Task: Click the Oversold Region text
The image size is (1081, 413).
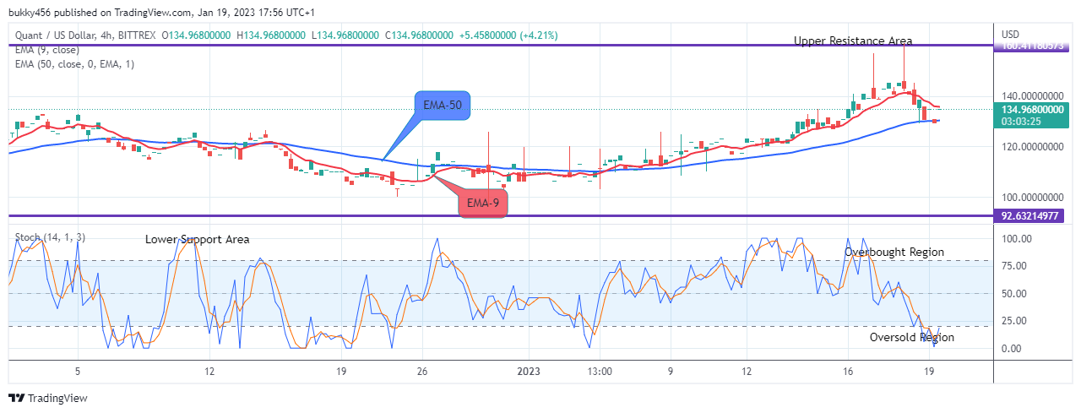Action: pos(912,338)
